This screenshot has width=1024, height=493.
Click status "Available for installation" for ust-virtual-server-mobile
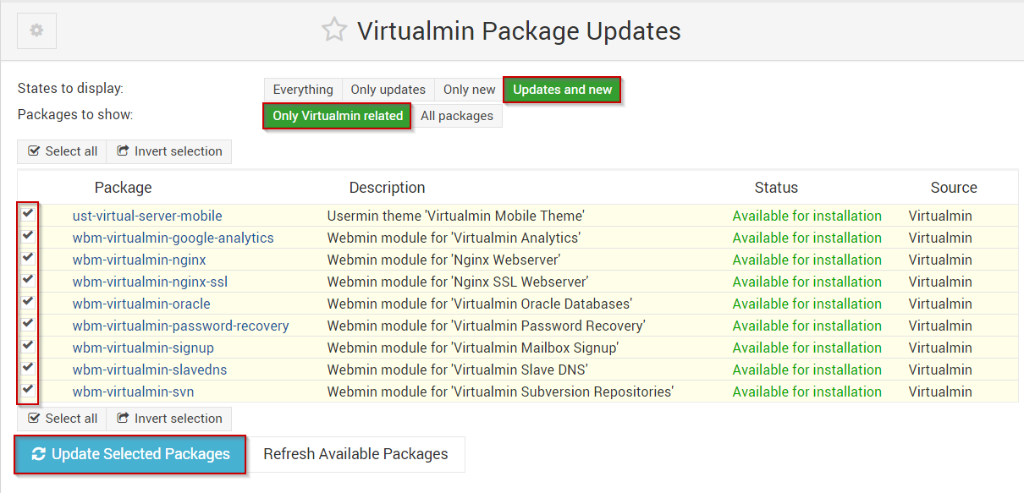click(807, 216)
